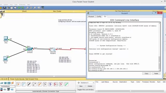Click the Delete scenario button
Screen dimensions: 166x93
point(90,86)
